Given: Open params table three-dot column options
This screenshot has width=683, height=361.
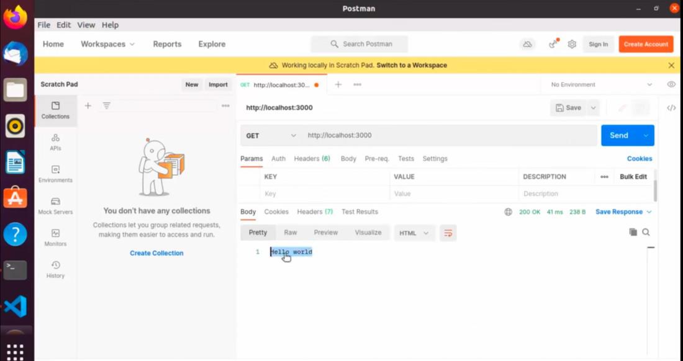Looking at the screenshot, I should (604, 177).
